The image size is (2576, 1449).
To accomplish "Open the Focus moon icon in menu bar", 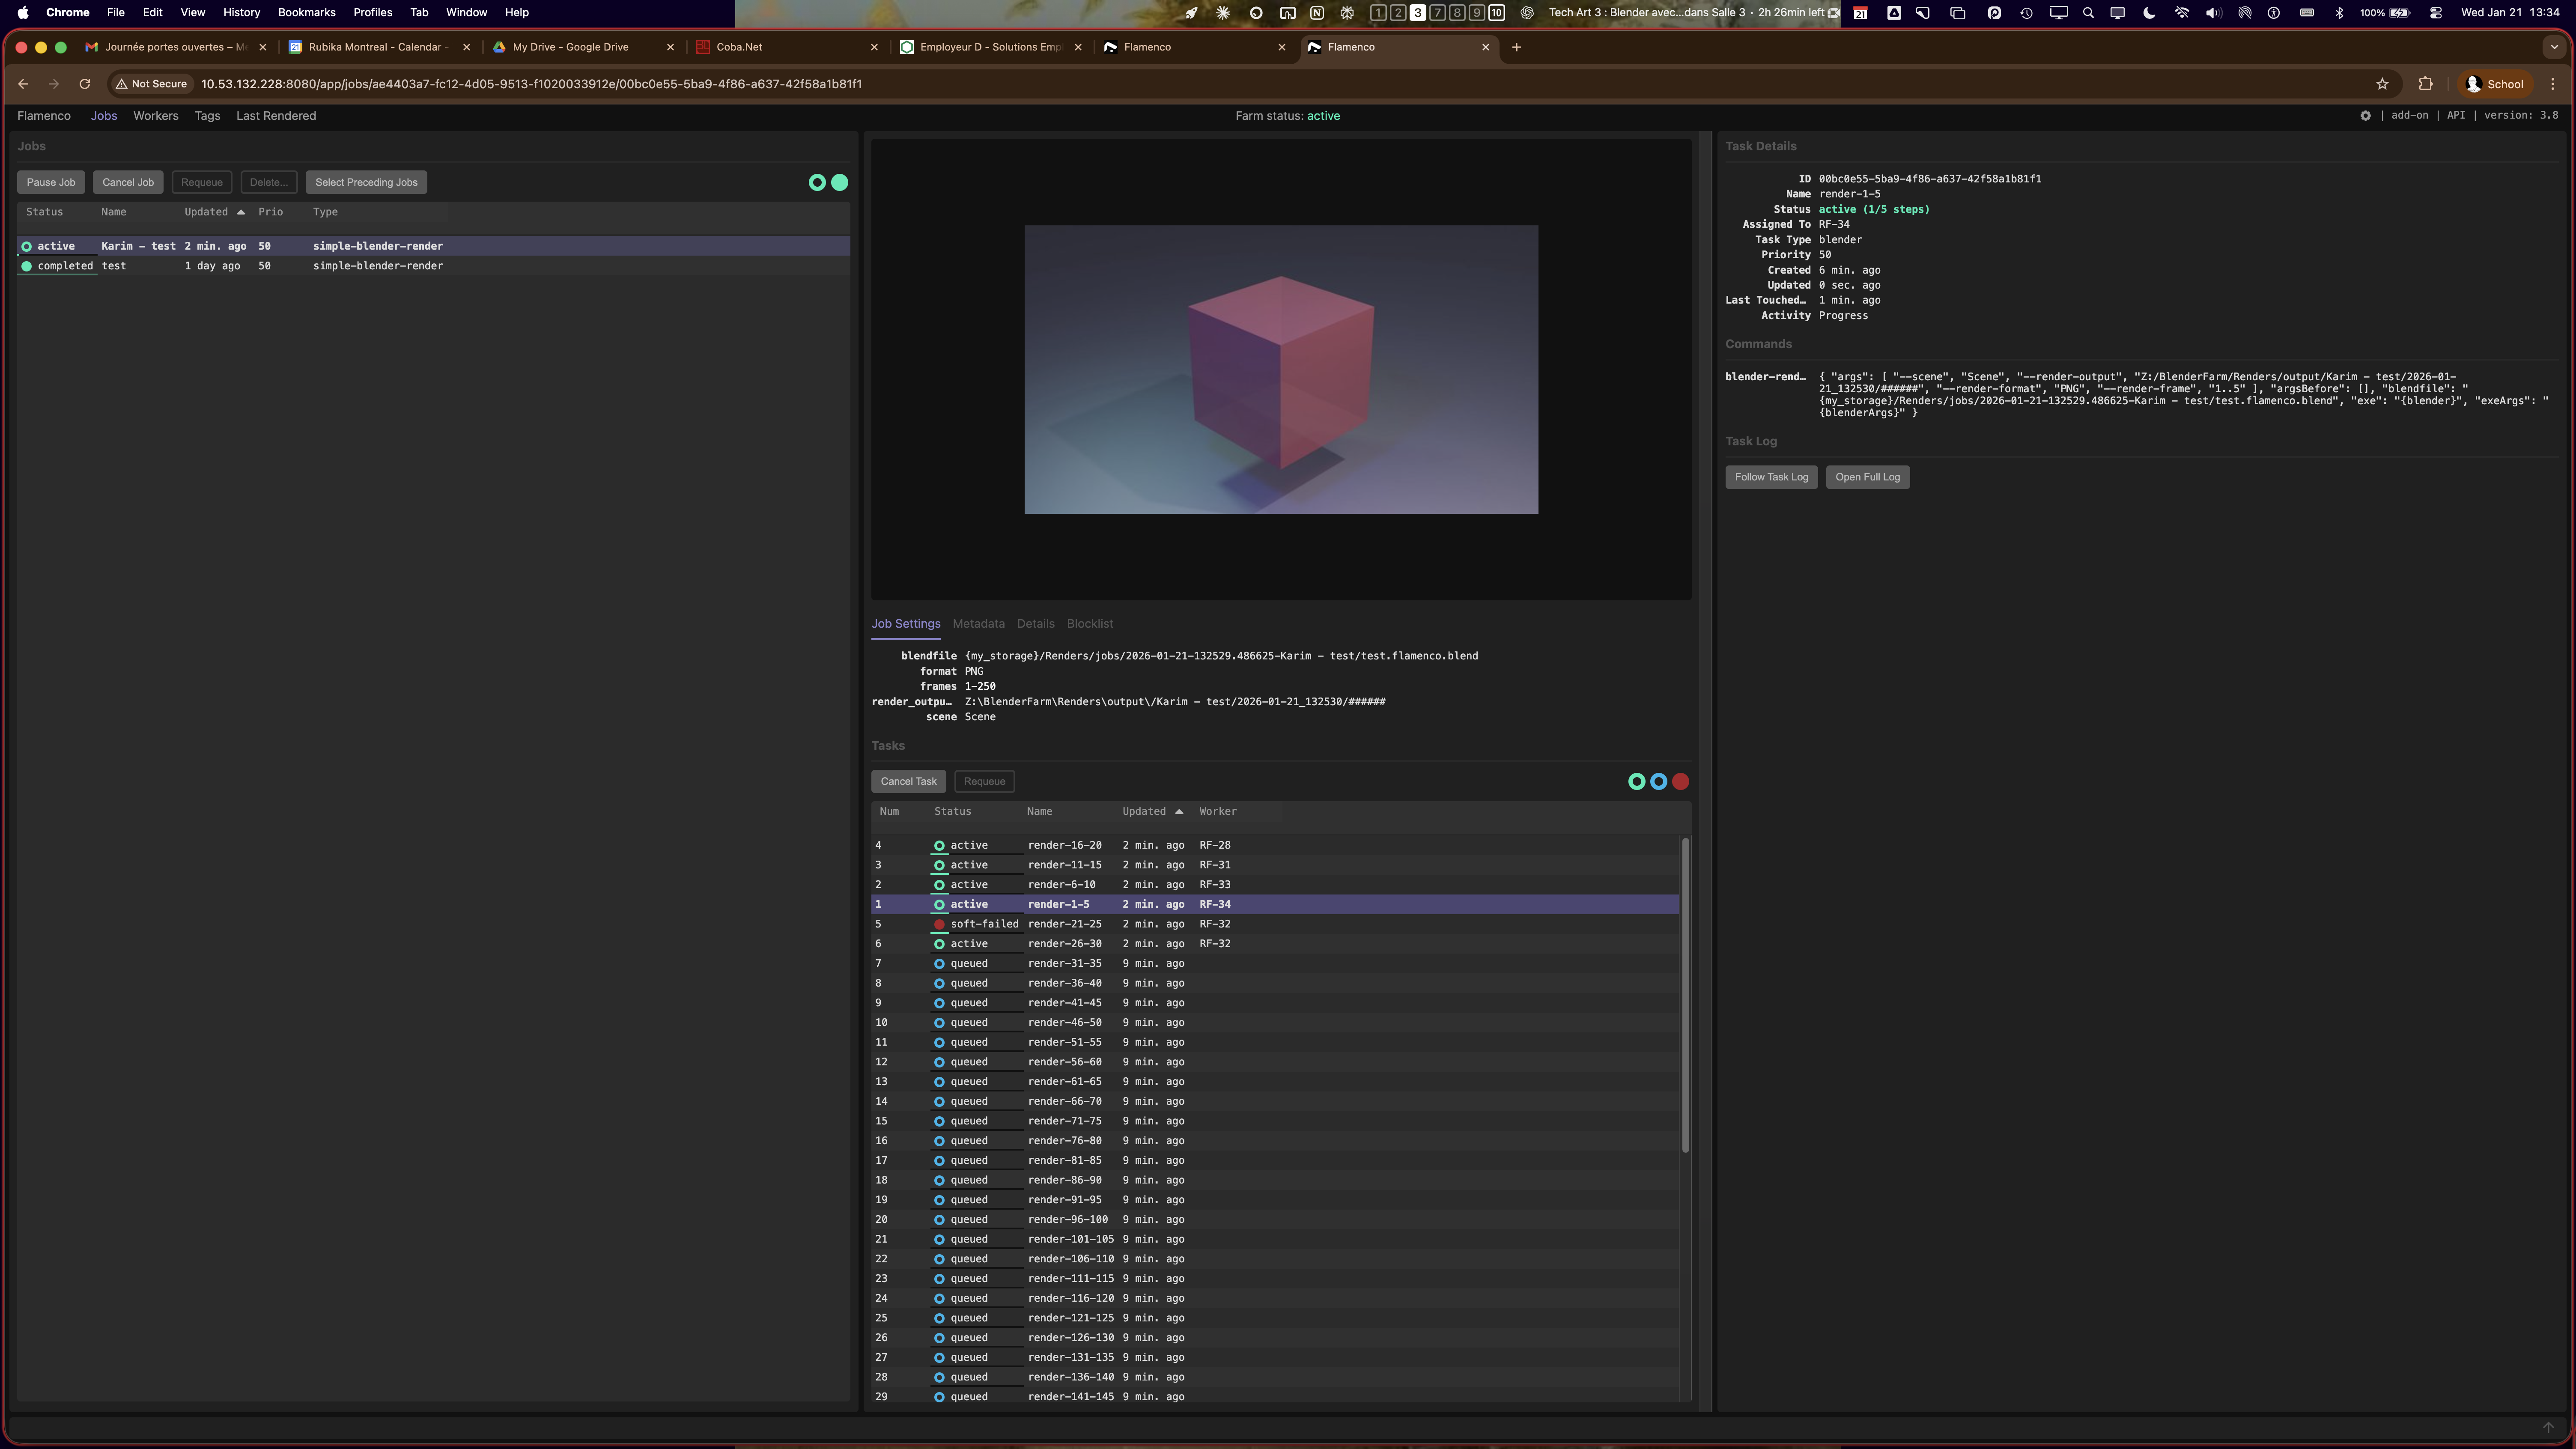I will 2149,13.
